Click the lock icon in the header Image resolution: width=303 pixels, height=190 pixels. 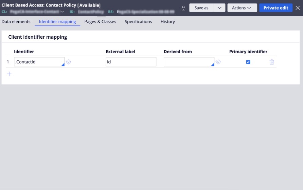(x=183, y=8)
